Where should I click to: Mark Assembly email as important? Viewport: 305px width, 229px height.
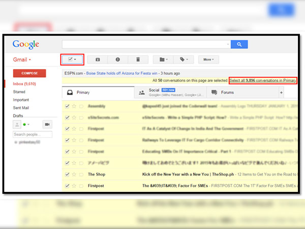(x=81, y=106)
